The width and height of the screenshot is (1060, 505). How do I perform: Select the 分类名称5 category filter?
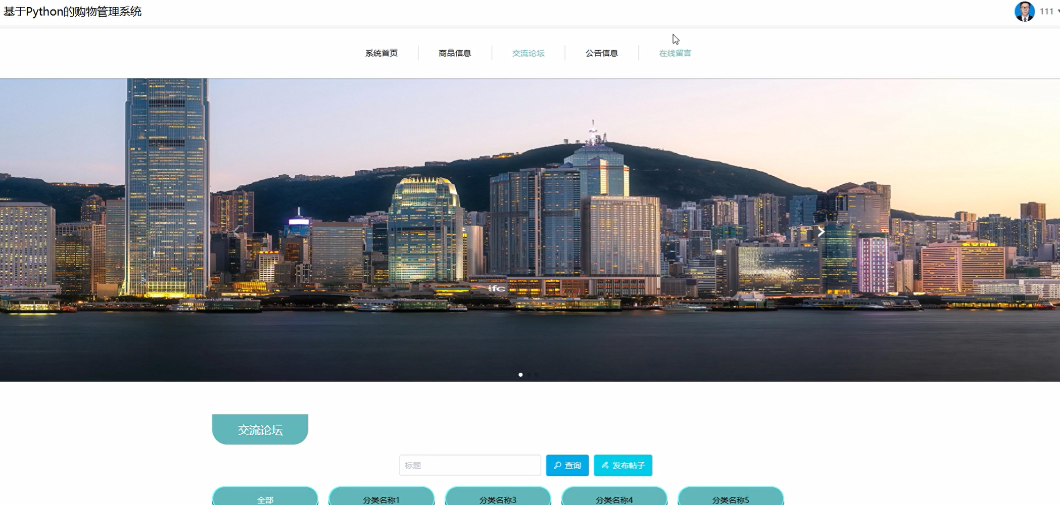coord(731,496)
